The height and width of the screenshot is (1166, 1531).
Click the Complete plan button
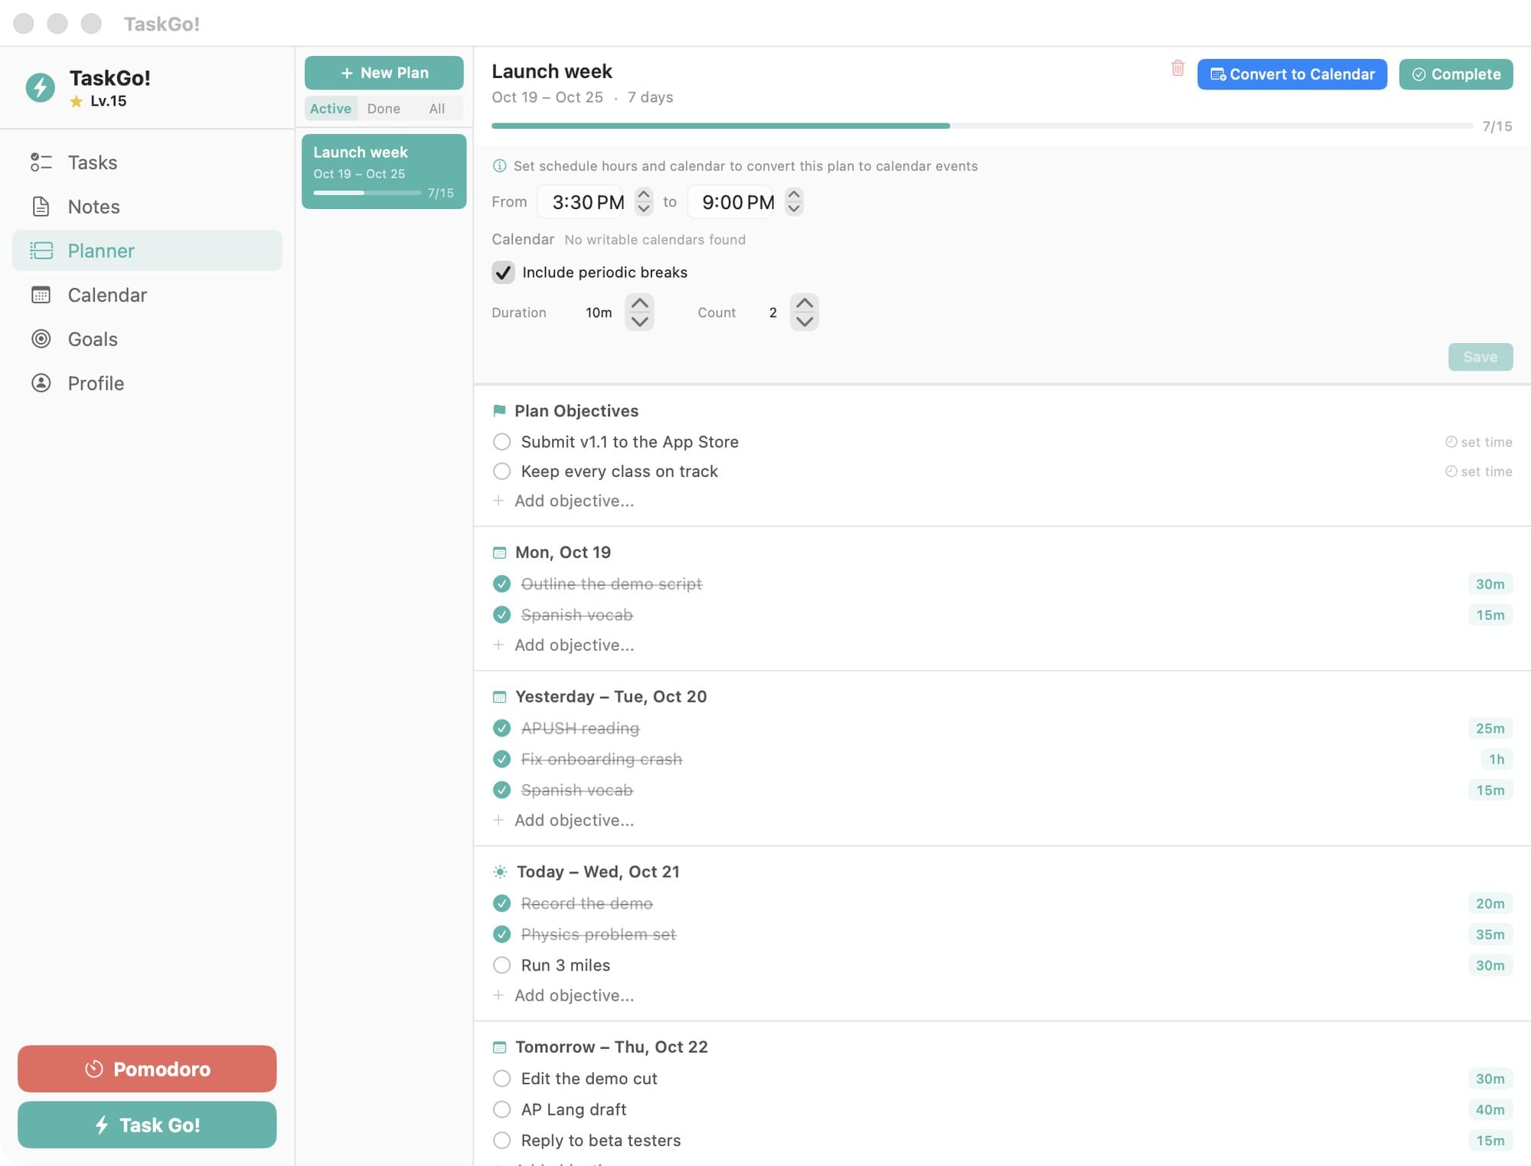[x=1456, y=74]
